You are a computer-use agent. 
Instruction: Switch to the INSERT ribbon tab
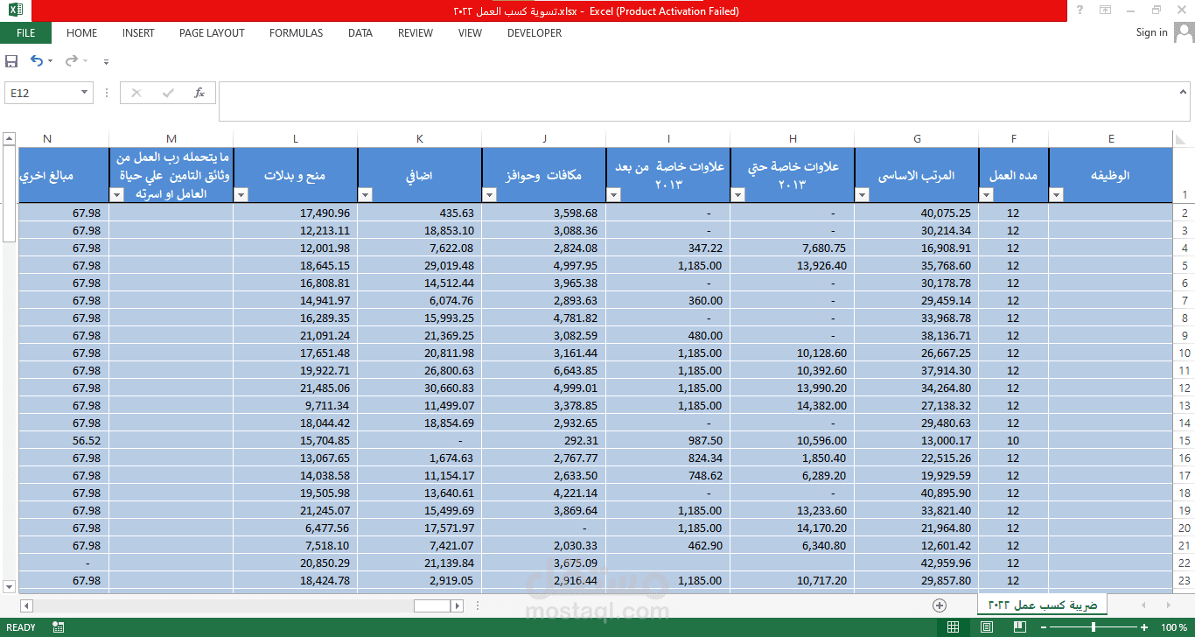click(x=138, y=33)
